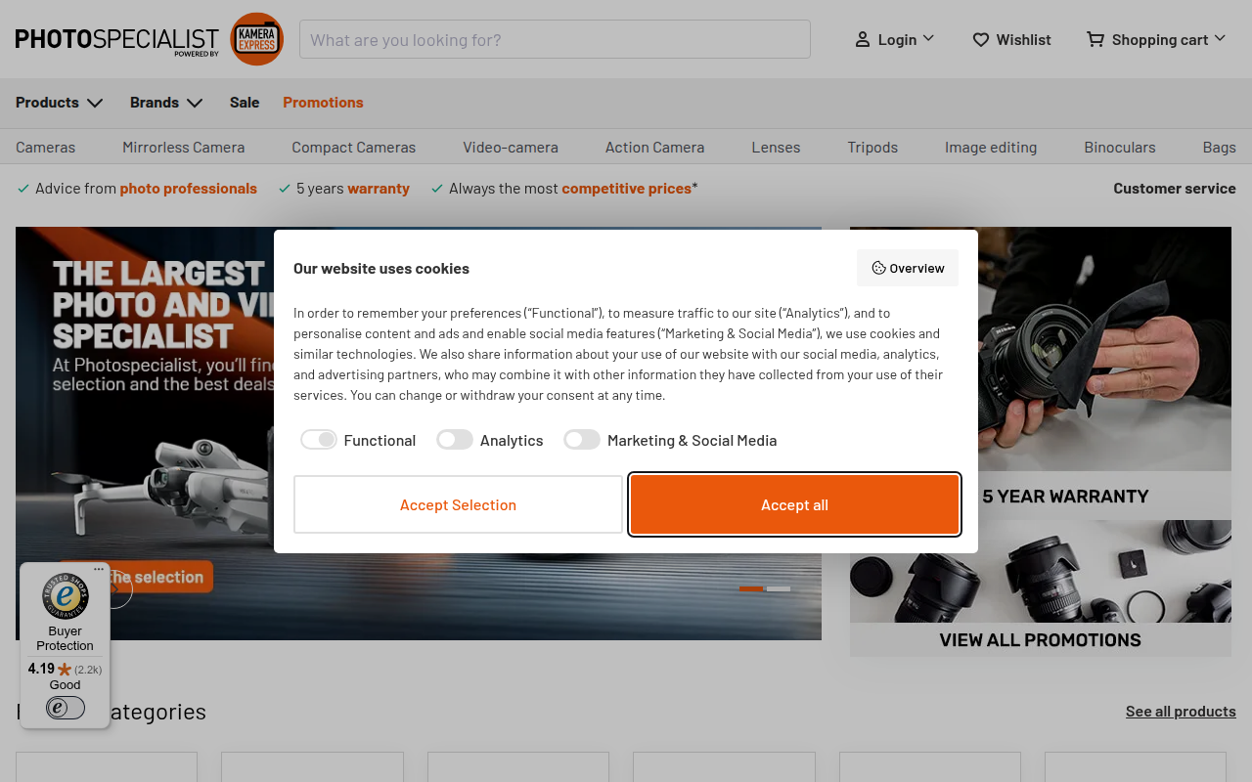Viewport: 1252px width, 782px height.
Task: Go to Lenses category
Action: pyautogui.click(x=776, y=148)
